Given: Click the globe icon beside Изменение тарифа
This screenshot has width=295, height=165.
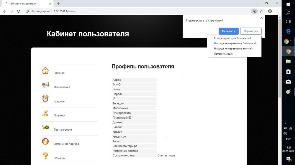Looking at the screenshot, I should click(x=45, y=142).
